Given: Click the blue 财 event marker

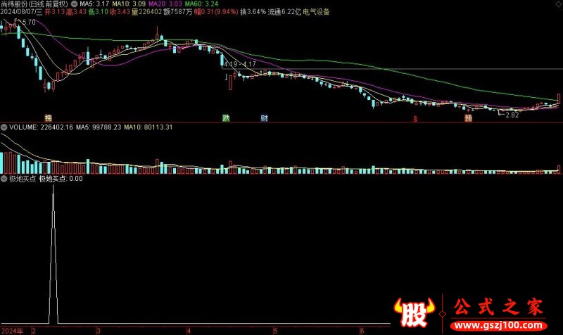Looking at the screenshot, I should coord(265,118).
